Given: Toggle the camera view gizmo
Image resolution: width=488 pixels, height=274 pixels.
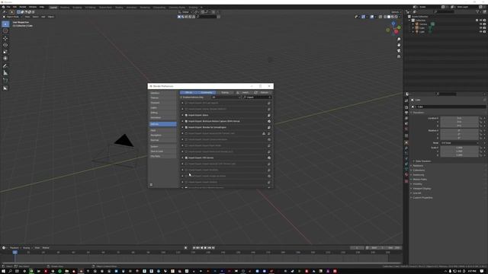Looking at the screenshot, I should pos(399,51).
